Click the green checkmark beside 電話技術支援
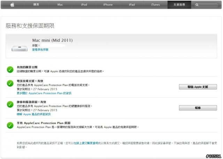The image size is (223, 159). [10, 83]
